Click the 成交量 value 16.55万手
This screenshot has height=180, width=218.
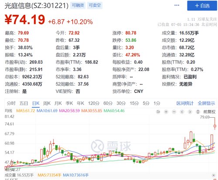pyautogui.click(x=189, y=33)
